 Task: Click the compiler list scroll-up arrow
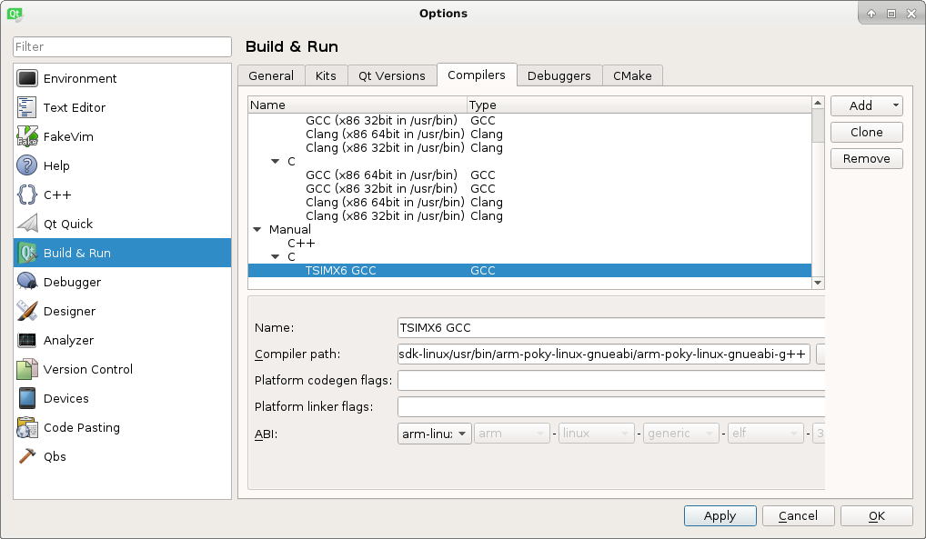coord(818,103)
